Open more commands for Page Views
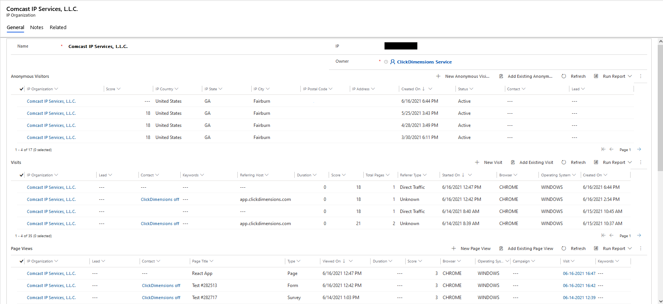 click(641, 248)
